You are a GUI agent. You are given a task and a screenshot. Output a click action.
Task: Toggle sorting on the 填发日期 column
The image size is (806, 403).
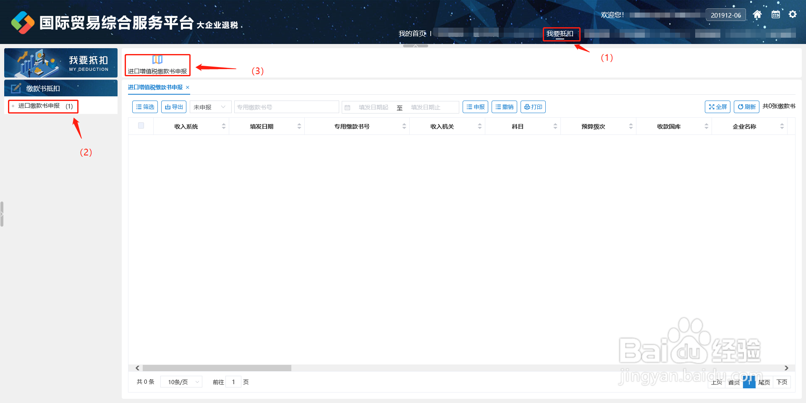tap(299, 126)
